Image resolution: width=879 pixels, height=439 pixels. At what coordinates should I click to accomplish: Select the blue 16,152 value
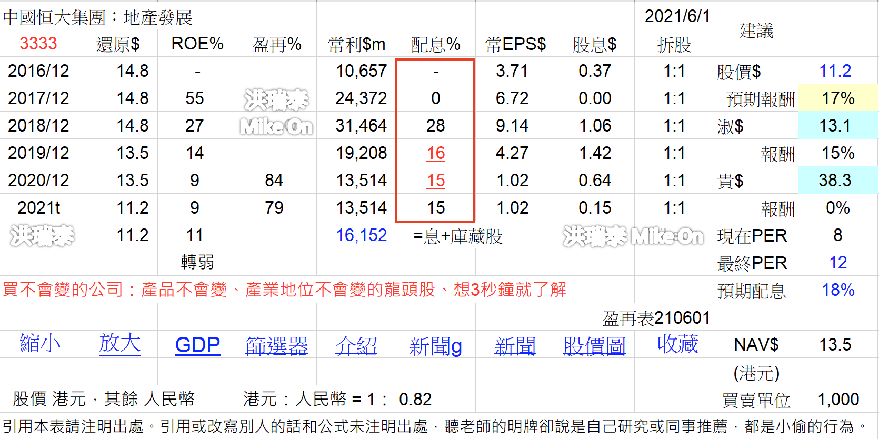pyautogui.click(x=362, y=235)
